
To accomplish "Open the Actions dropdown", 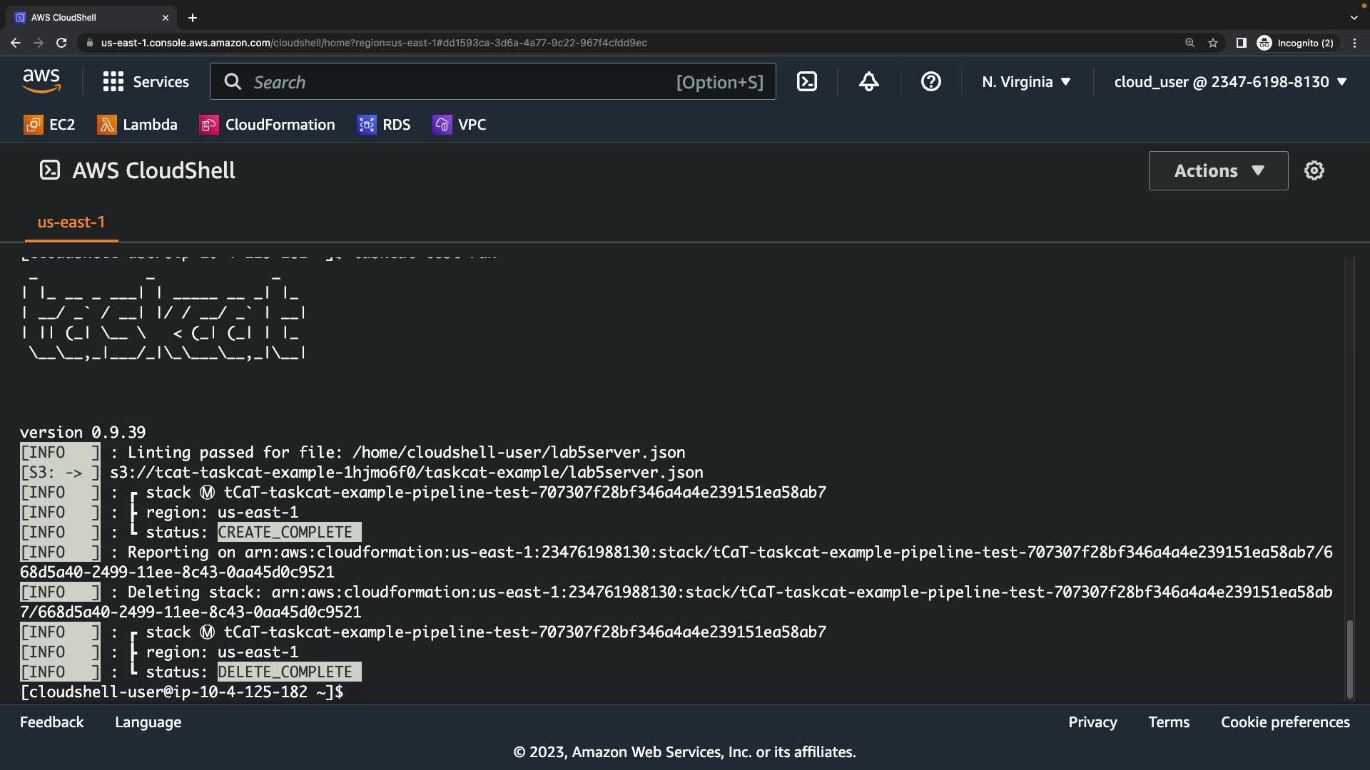I will tap(1218, 170).
